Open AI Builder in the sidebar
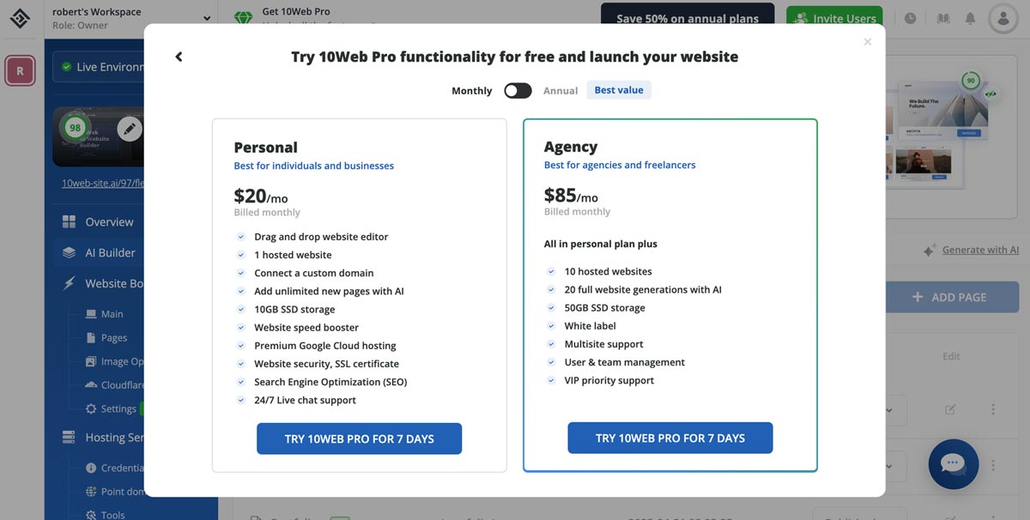This screenshot has width=1030, height=520. pyautogui.click(x=110, y=252)
